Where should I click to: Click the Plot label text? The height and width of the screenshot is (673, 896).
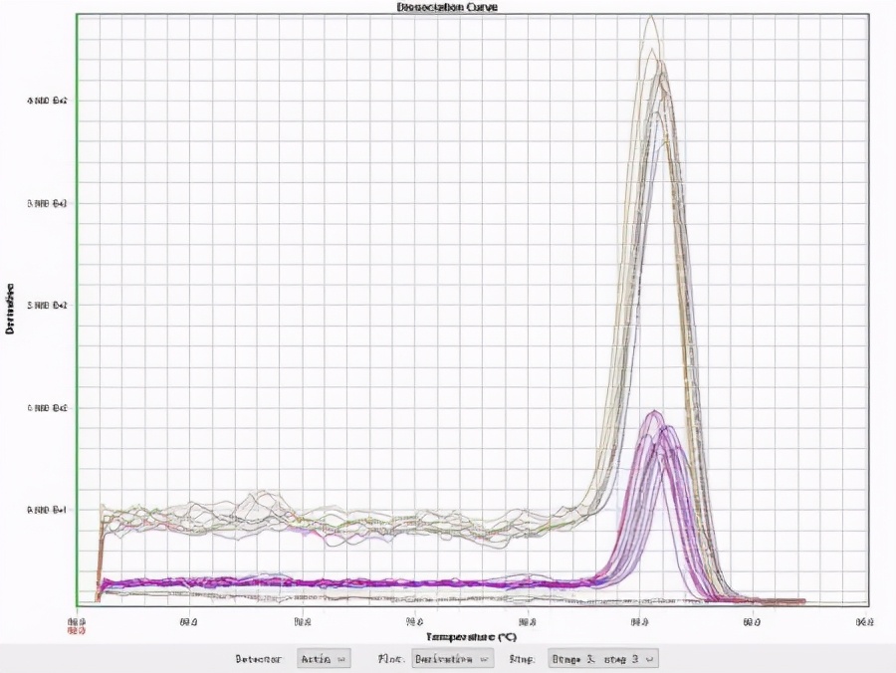point(392,659)
